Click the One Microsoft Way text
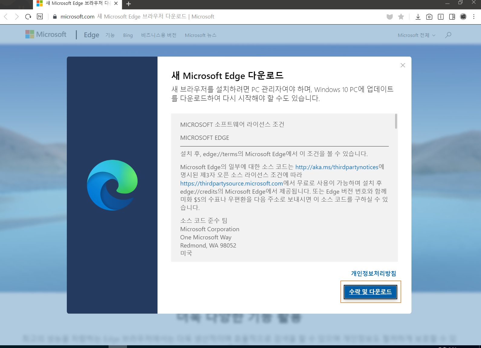Viewport: 481px width, 348px height. pos(206,237)
